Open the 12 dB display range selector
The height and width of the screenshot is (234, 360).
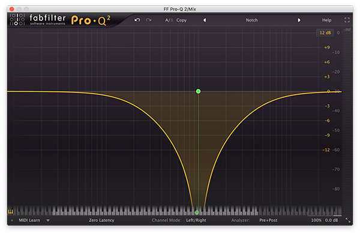(325, 32)
